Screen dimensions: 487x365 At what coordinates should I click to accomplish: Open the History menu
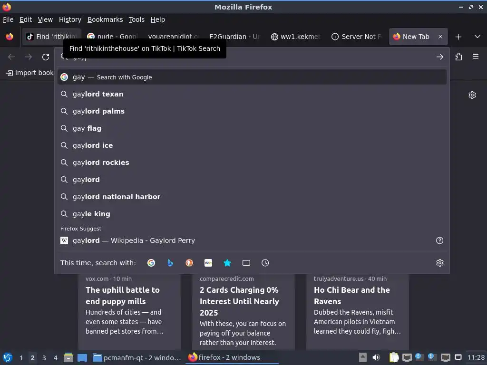pyautogui.click(x=70, y=19)
